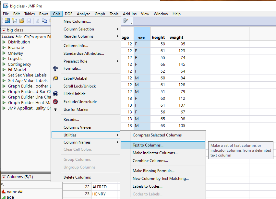Choose New Column by Text Matching...
Screen dimensions: 276x199
point(161,178)
